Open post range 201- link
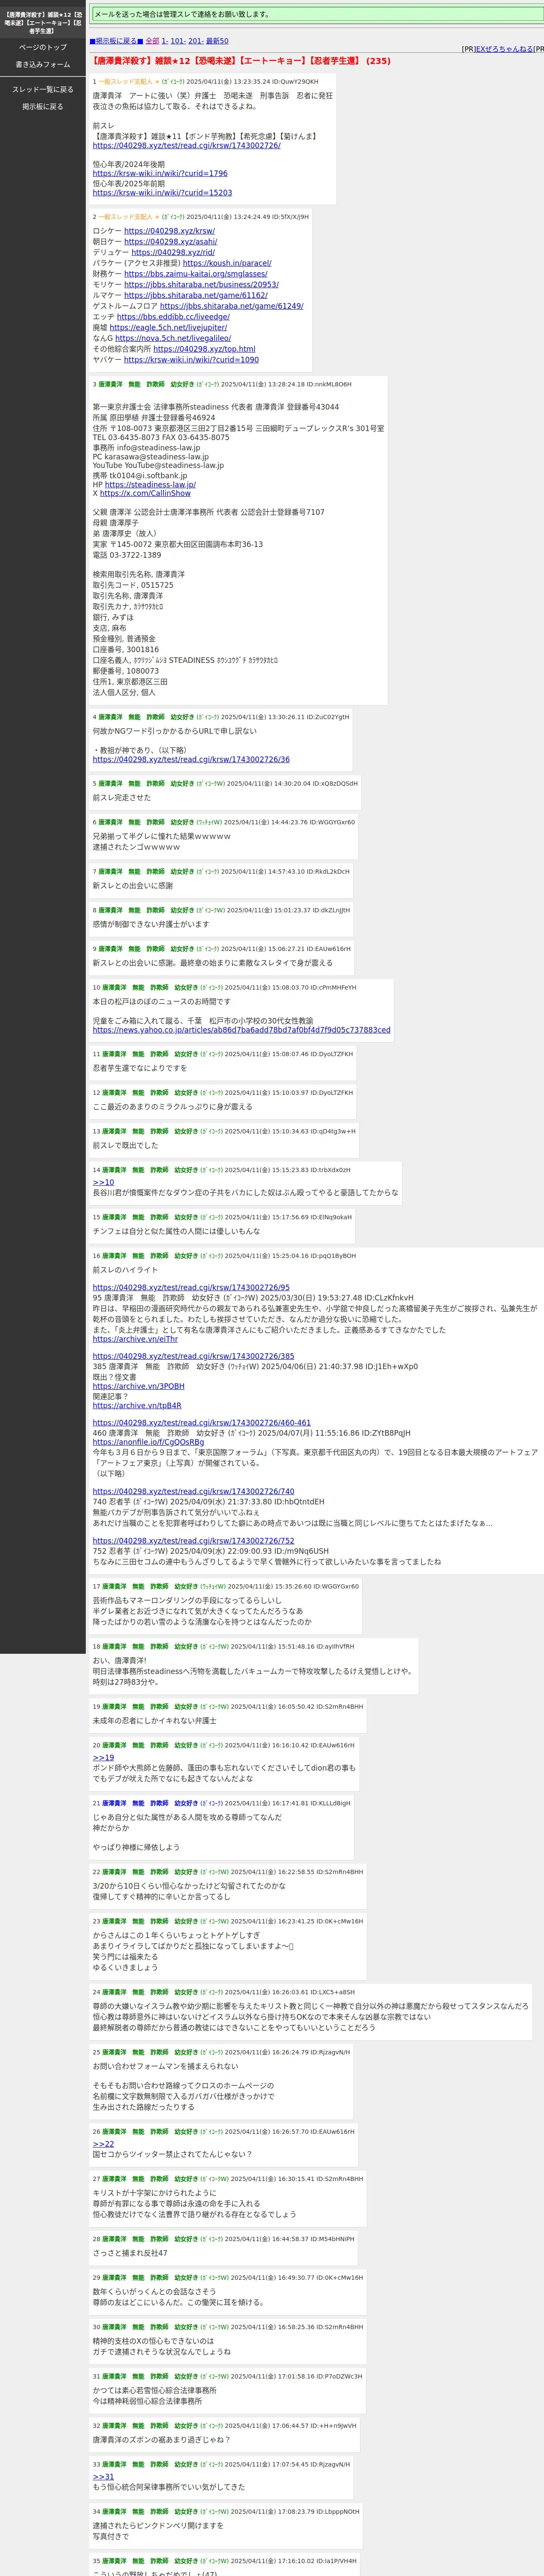544x2576 pixels. pos(196,41)
